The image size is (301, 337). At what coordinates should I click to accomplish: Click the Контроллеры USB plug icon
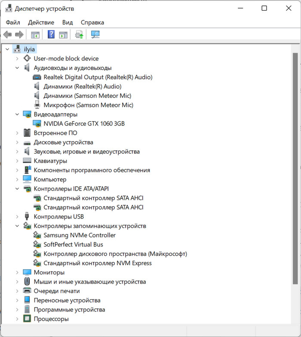[x=27, y=216]
